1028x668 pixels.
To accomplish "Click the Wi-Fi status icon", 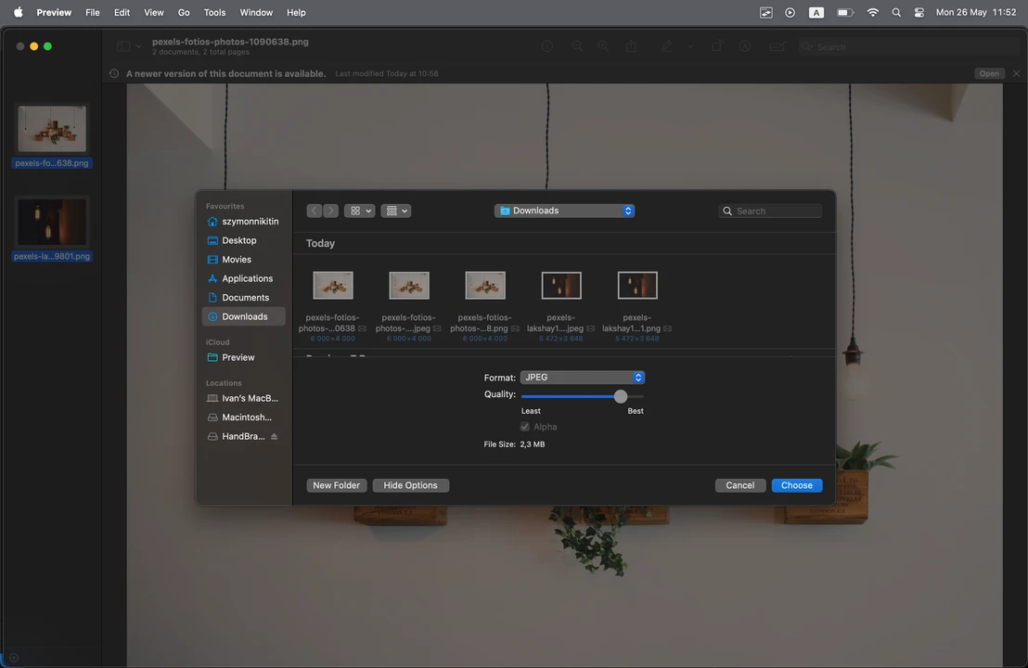I will pyautogui.click(x=873, y=12).
